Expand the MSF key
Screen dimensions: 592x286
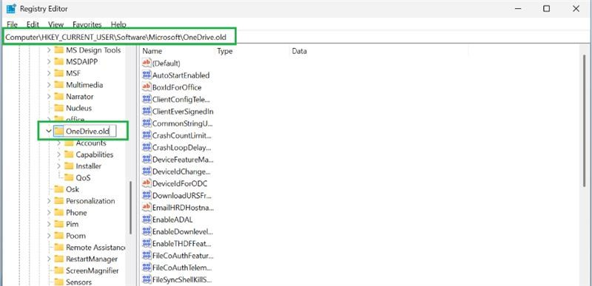48,73
